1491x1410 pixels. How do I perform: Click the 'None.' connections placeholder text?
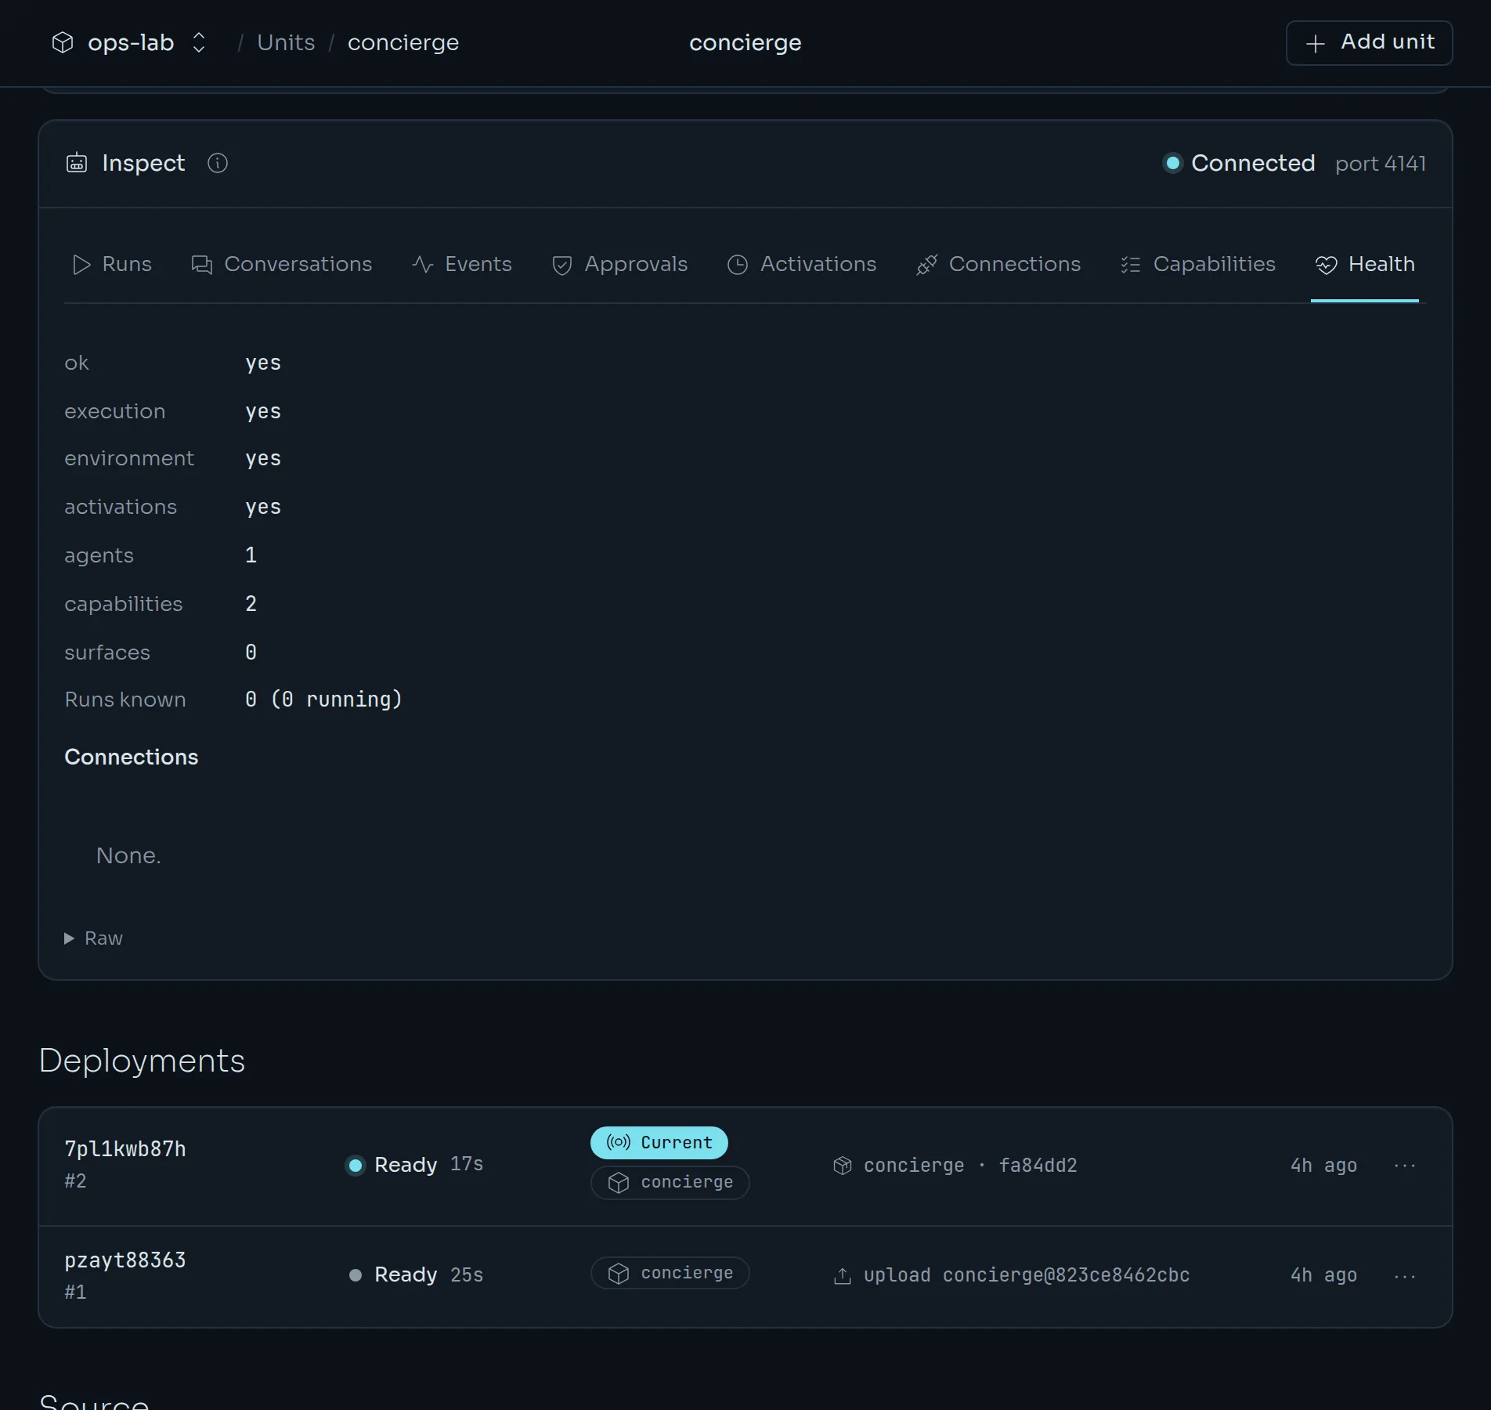click(x=128, y=855)
